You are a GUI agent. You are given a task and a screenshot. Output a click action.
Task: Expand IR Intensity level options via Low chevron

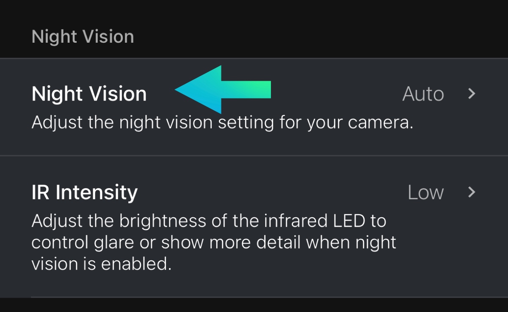tap(472, 193)
